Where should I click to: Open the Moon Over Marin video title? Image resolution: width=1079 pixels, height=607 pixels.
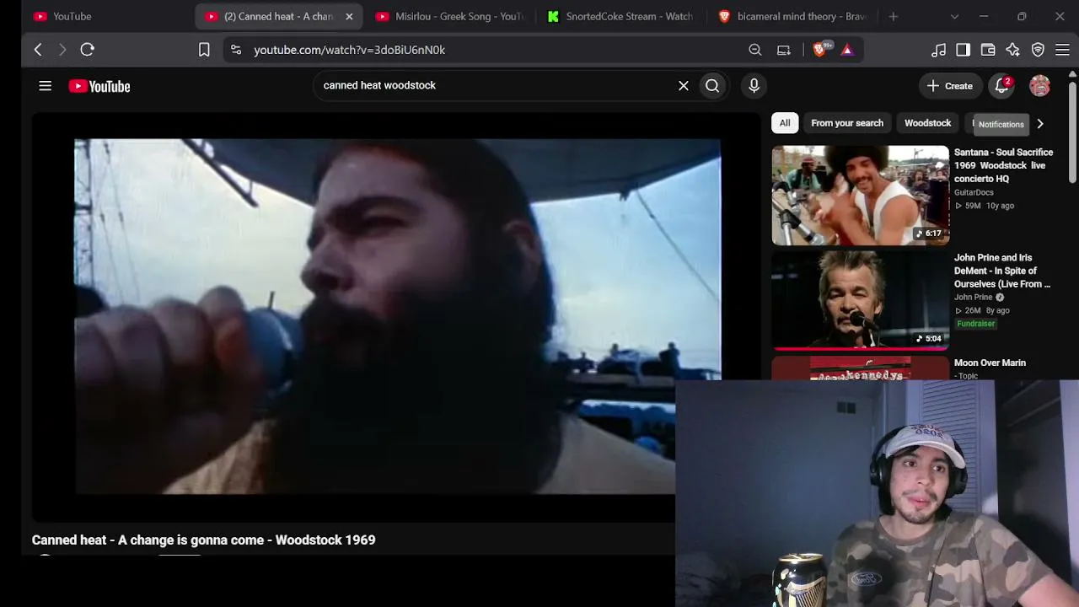click(990, 363)
